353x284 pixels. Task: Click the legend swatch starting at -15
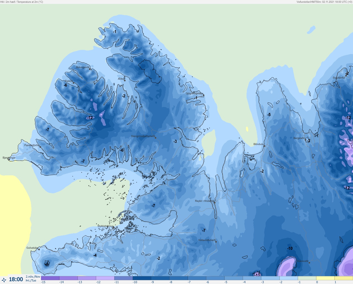[x=50, y=278]
